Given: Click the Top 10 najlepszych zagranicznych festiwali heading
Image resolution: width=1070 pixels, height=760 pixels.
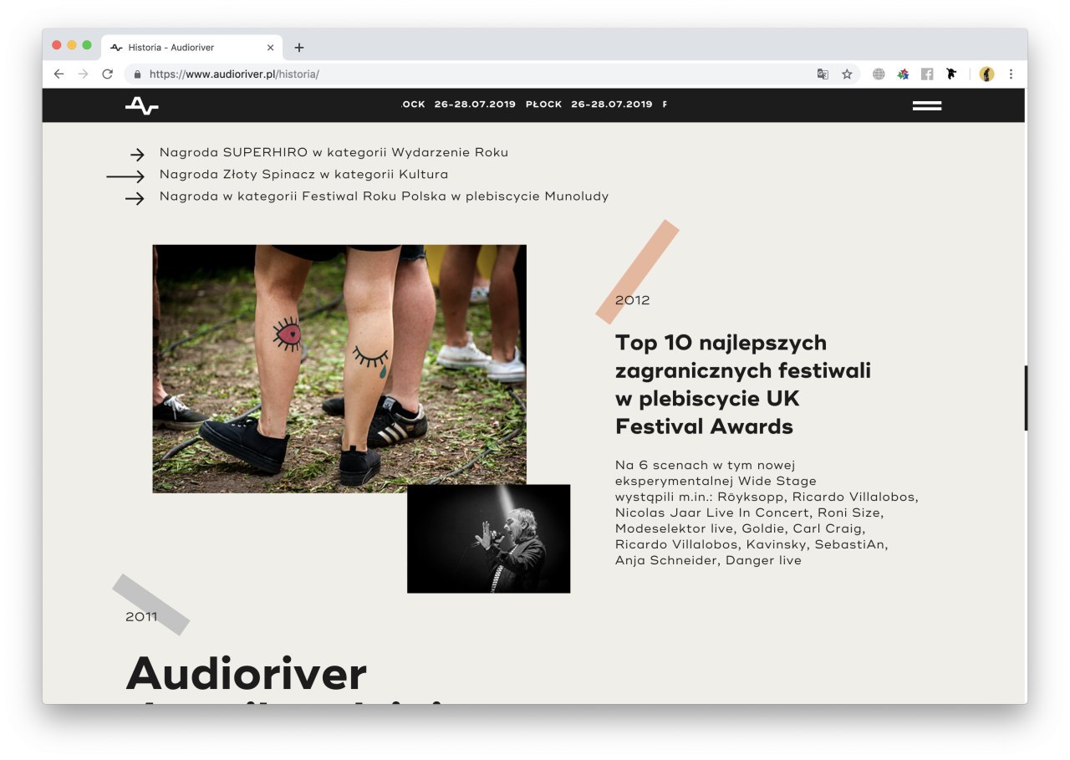Looking at the screenshot, I should coord(743,384).
